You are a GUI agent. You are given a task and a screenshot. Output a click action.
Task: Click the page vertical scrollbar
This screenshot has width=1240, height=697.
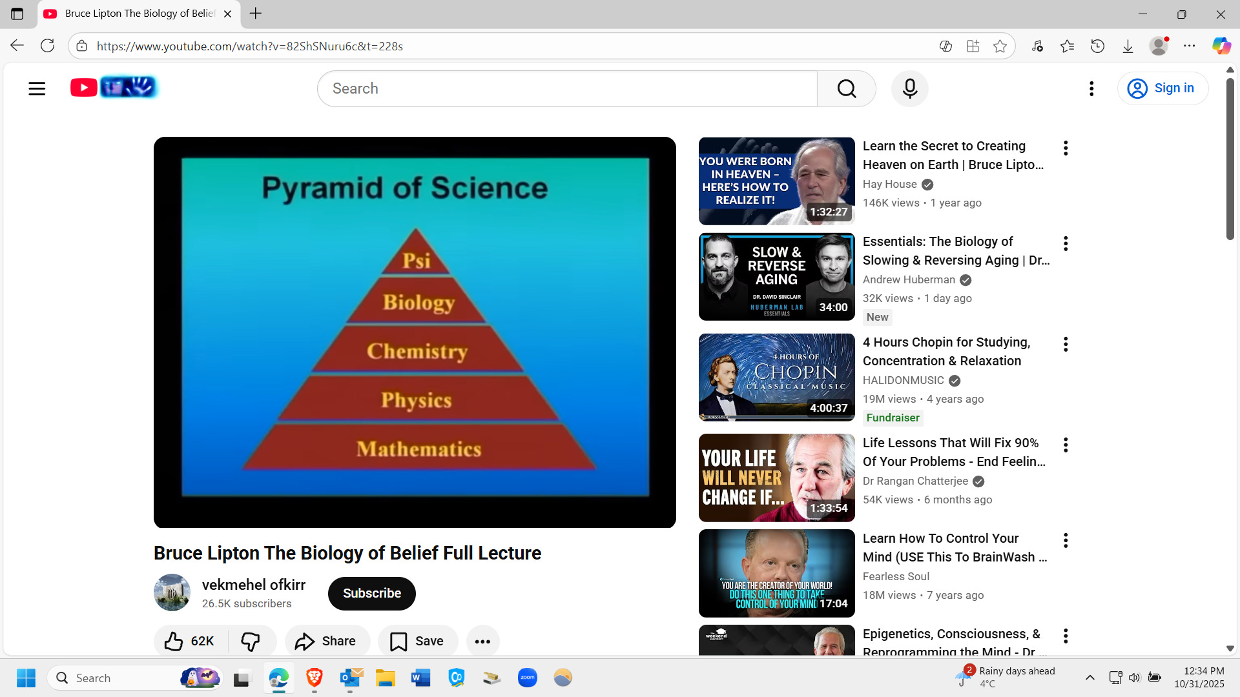(x=1230, y=159)
